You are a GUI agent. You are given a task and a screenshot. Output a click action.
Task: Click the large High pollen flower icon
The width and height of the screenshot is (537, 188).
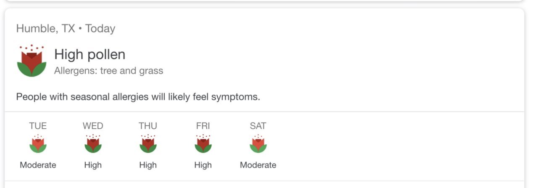tap(32, 61)
